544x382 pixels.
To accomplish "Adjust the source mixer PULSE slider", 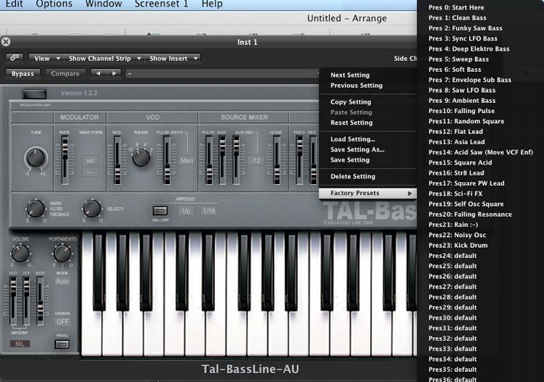I will click(x=209, y=160).
